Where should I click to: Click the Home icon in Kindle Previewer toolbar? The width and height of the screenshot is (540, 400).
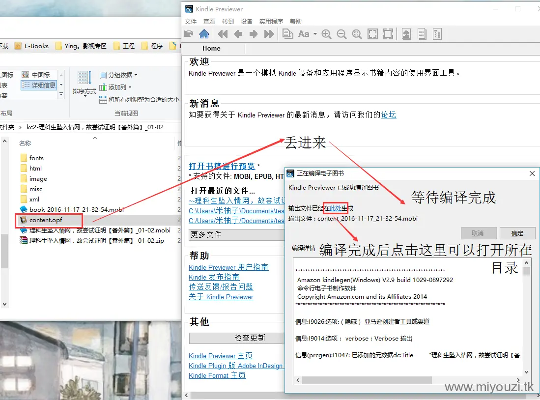204,34
